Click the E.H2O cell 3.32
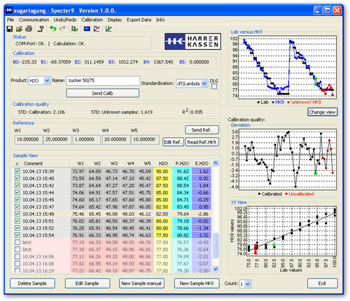The height and width of the screenshot is (301, 350). 202,235
